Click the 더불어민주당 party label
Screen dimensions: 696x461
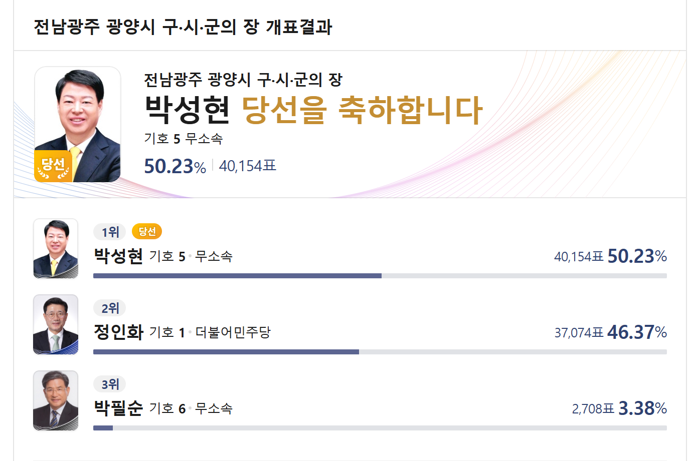[x=233, y=332]
